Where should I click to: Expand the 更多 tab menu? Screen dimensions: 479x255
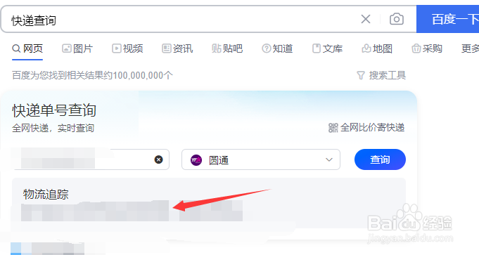[470, 48]
